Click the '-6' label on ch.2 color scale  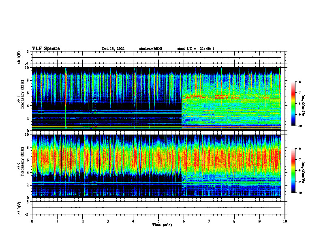coord(299,149)
